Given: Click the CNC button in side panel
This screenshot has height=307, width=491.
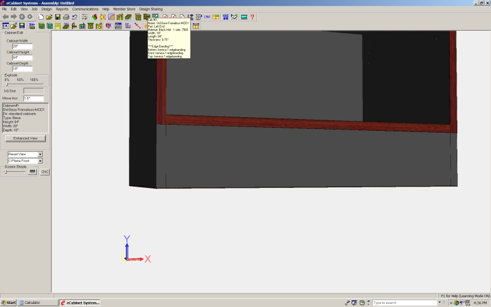Looking at the screenshot, I should coord(45,172).
